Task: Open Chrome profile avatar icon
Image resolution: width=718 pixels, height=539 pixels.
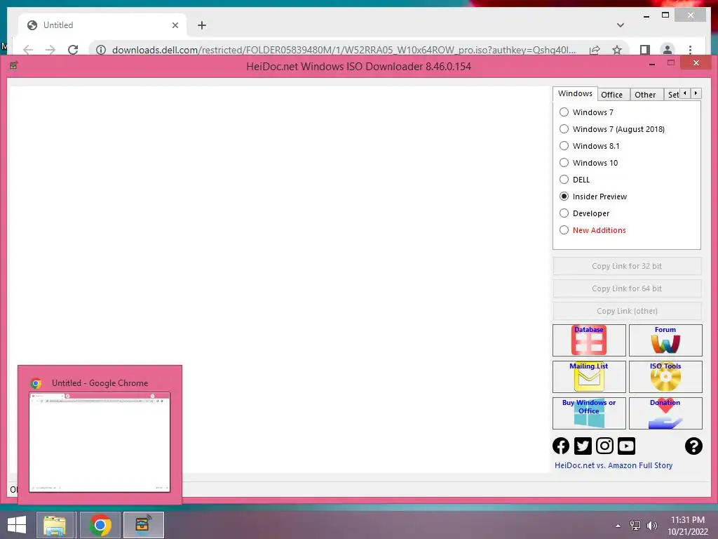Action: 668,50
